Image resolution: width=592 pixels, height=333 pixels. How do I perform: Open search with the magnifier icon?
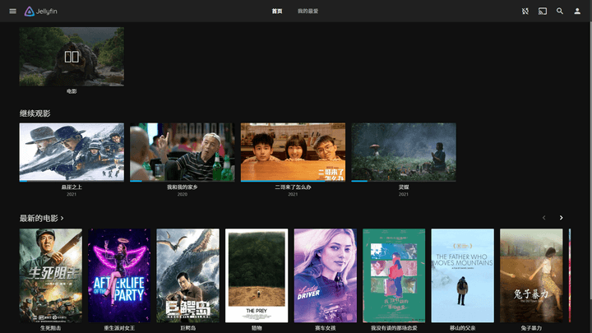[x=560, y=12]
